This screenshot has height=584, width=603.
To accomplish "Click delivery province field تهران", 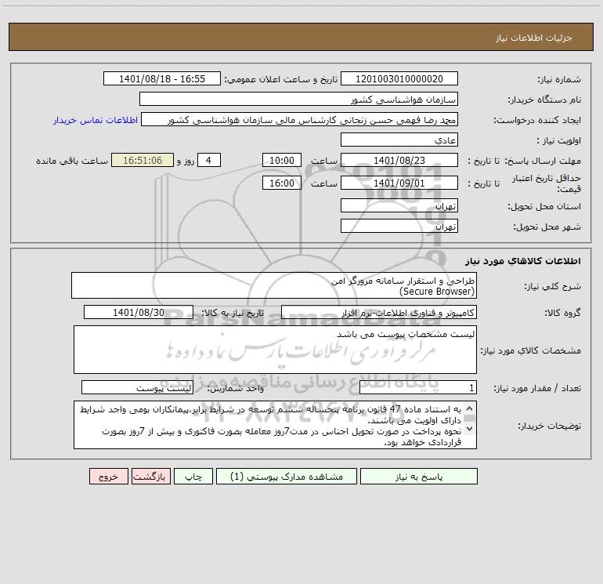I will (399, 205).
